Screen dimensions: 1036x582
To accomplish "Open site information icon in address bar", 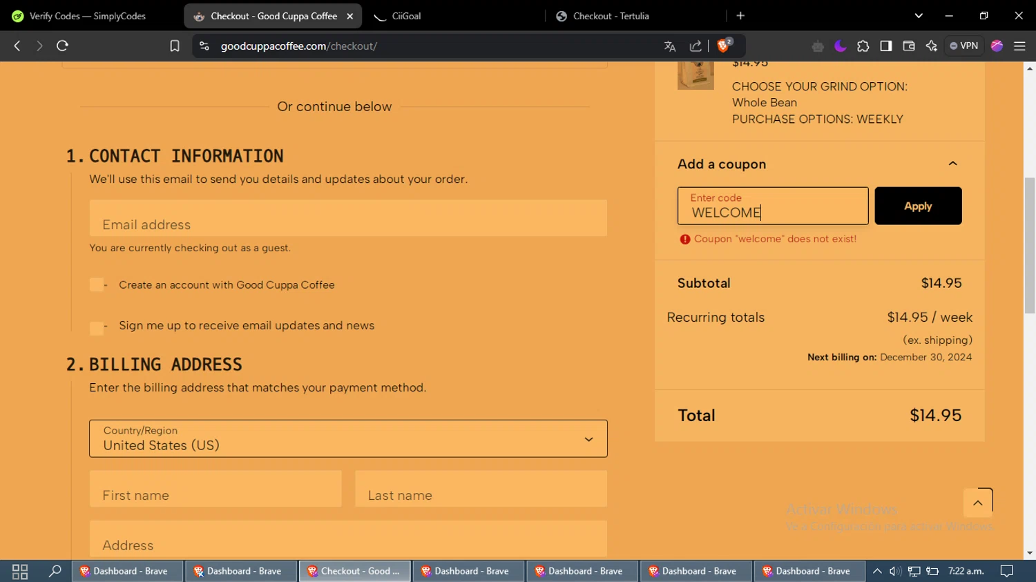I will pos(204,46).
